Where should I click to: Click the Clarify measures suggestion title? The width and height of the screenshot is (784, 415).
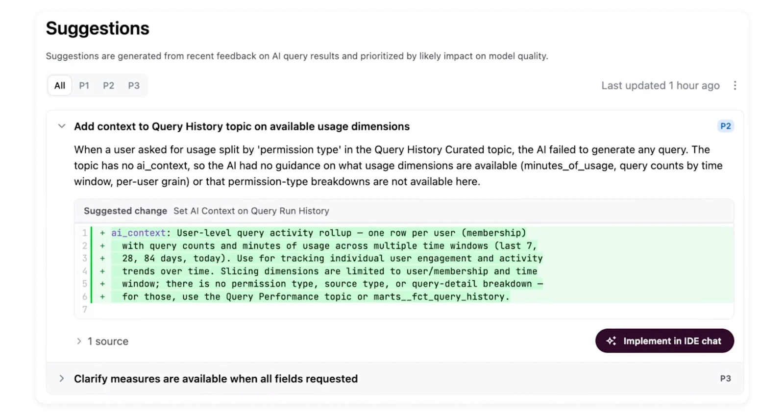click(216, 379)
